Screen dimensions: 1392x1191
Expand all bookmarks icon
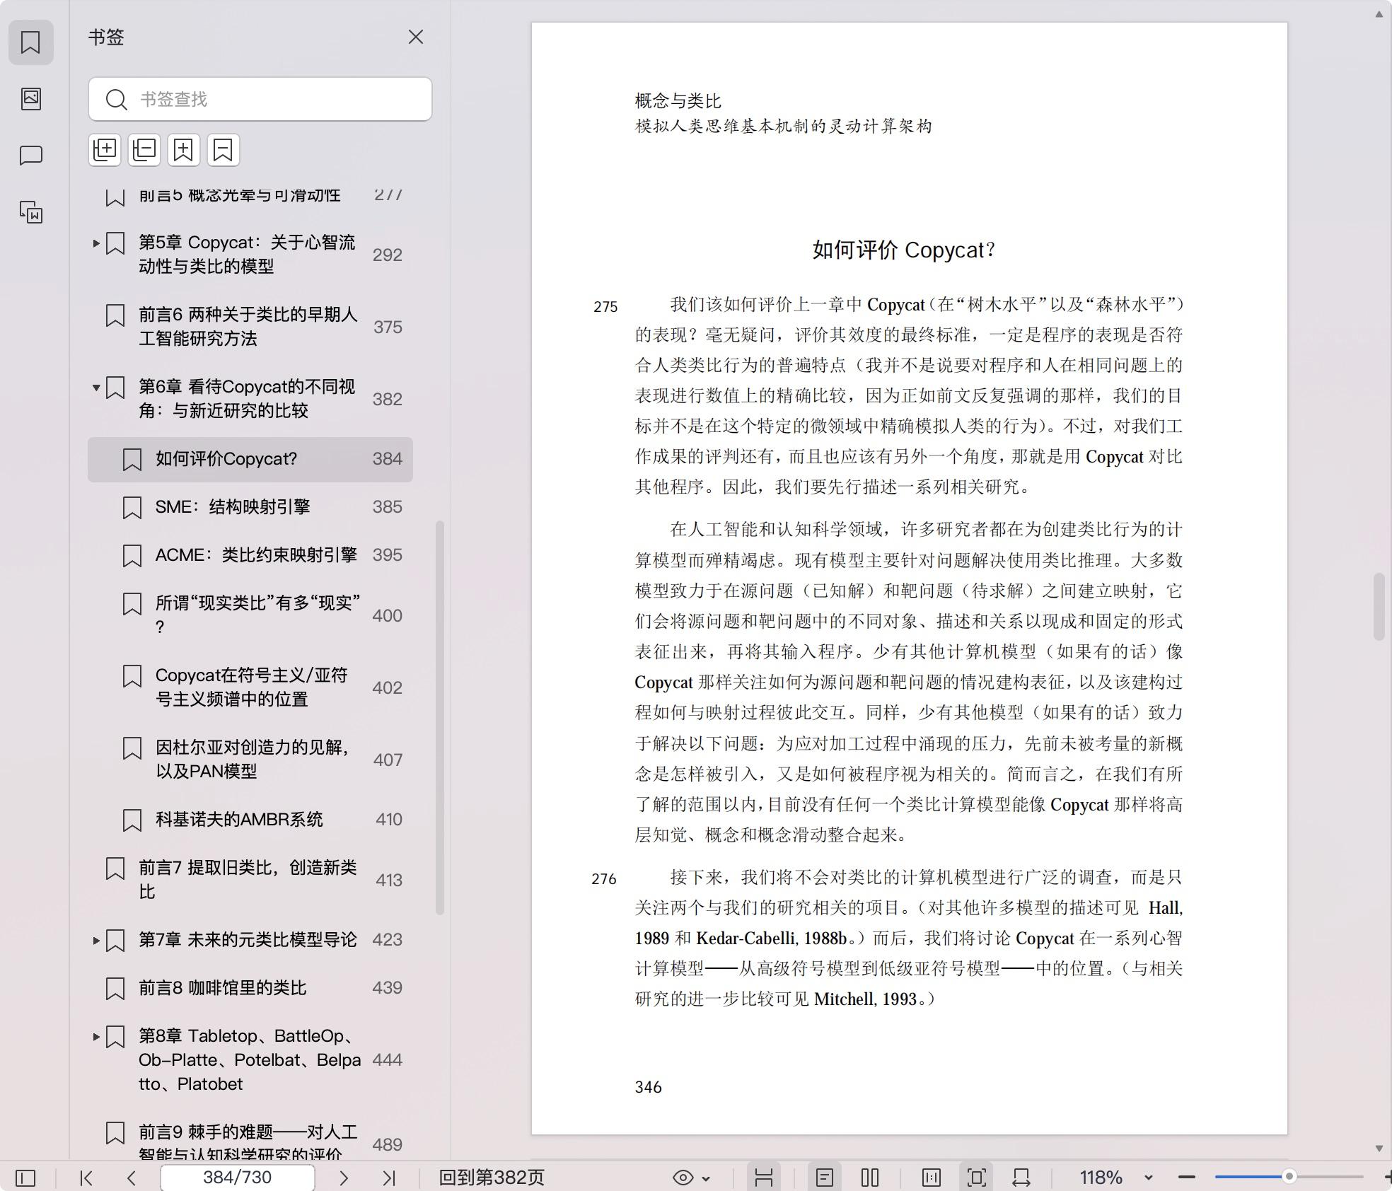[105, 150]
